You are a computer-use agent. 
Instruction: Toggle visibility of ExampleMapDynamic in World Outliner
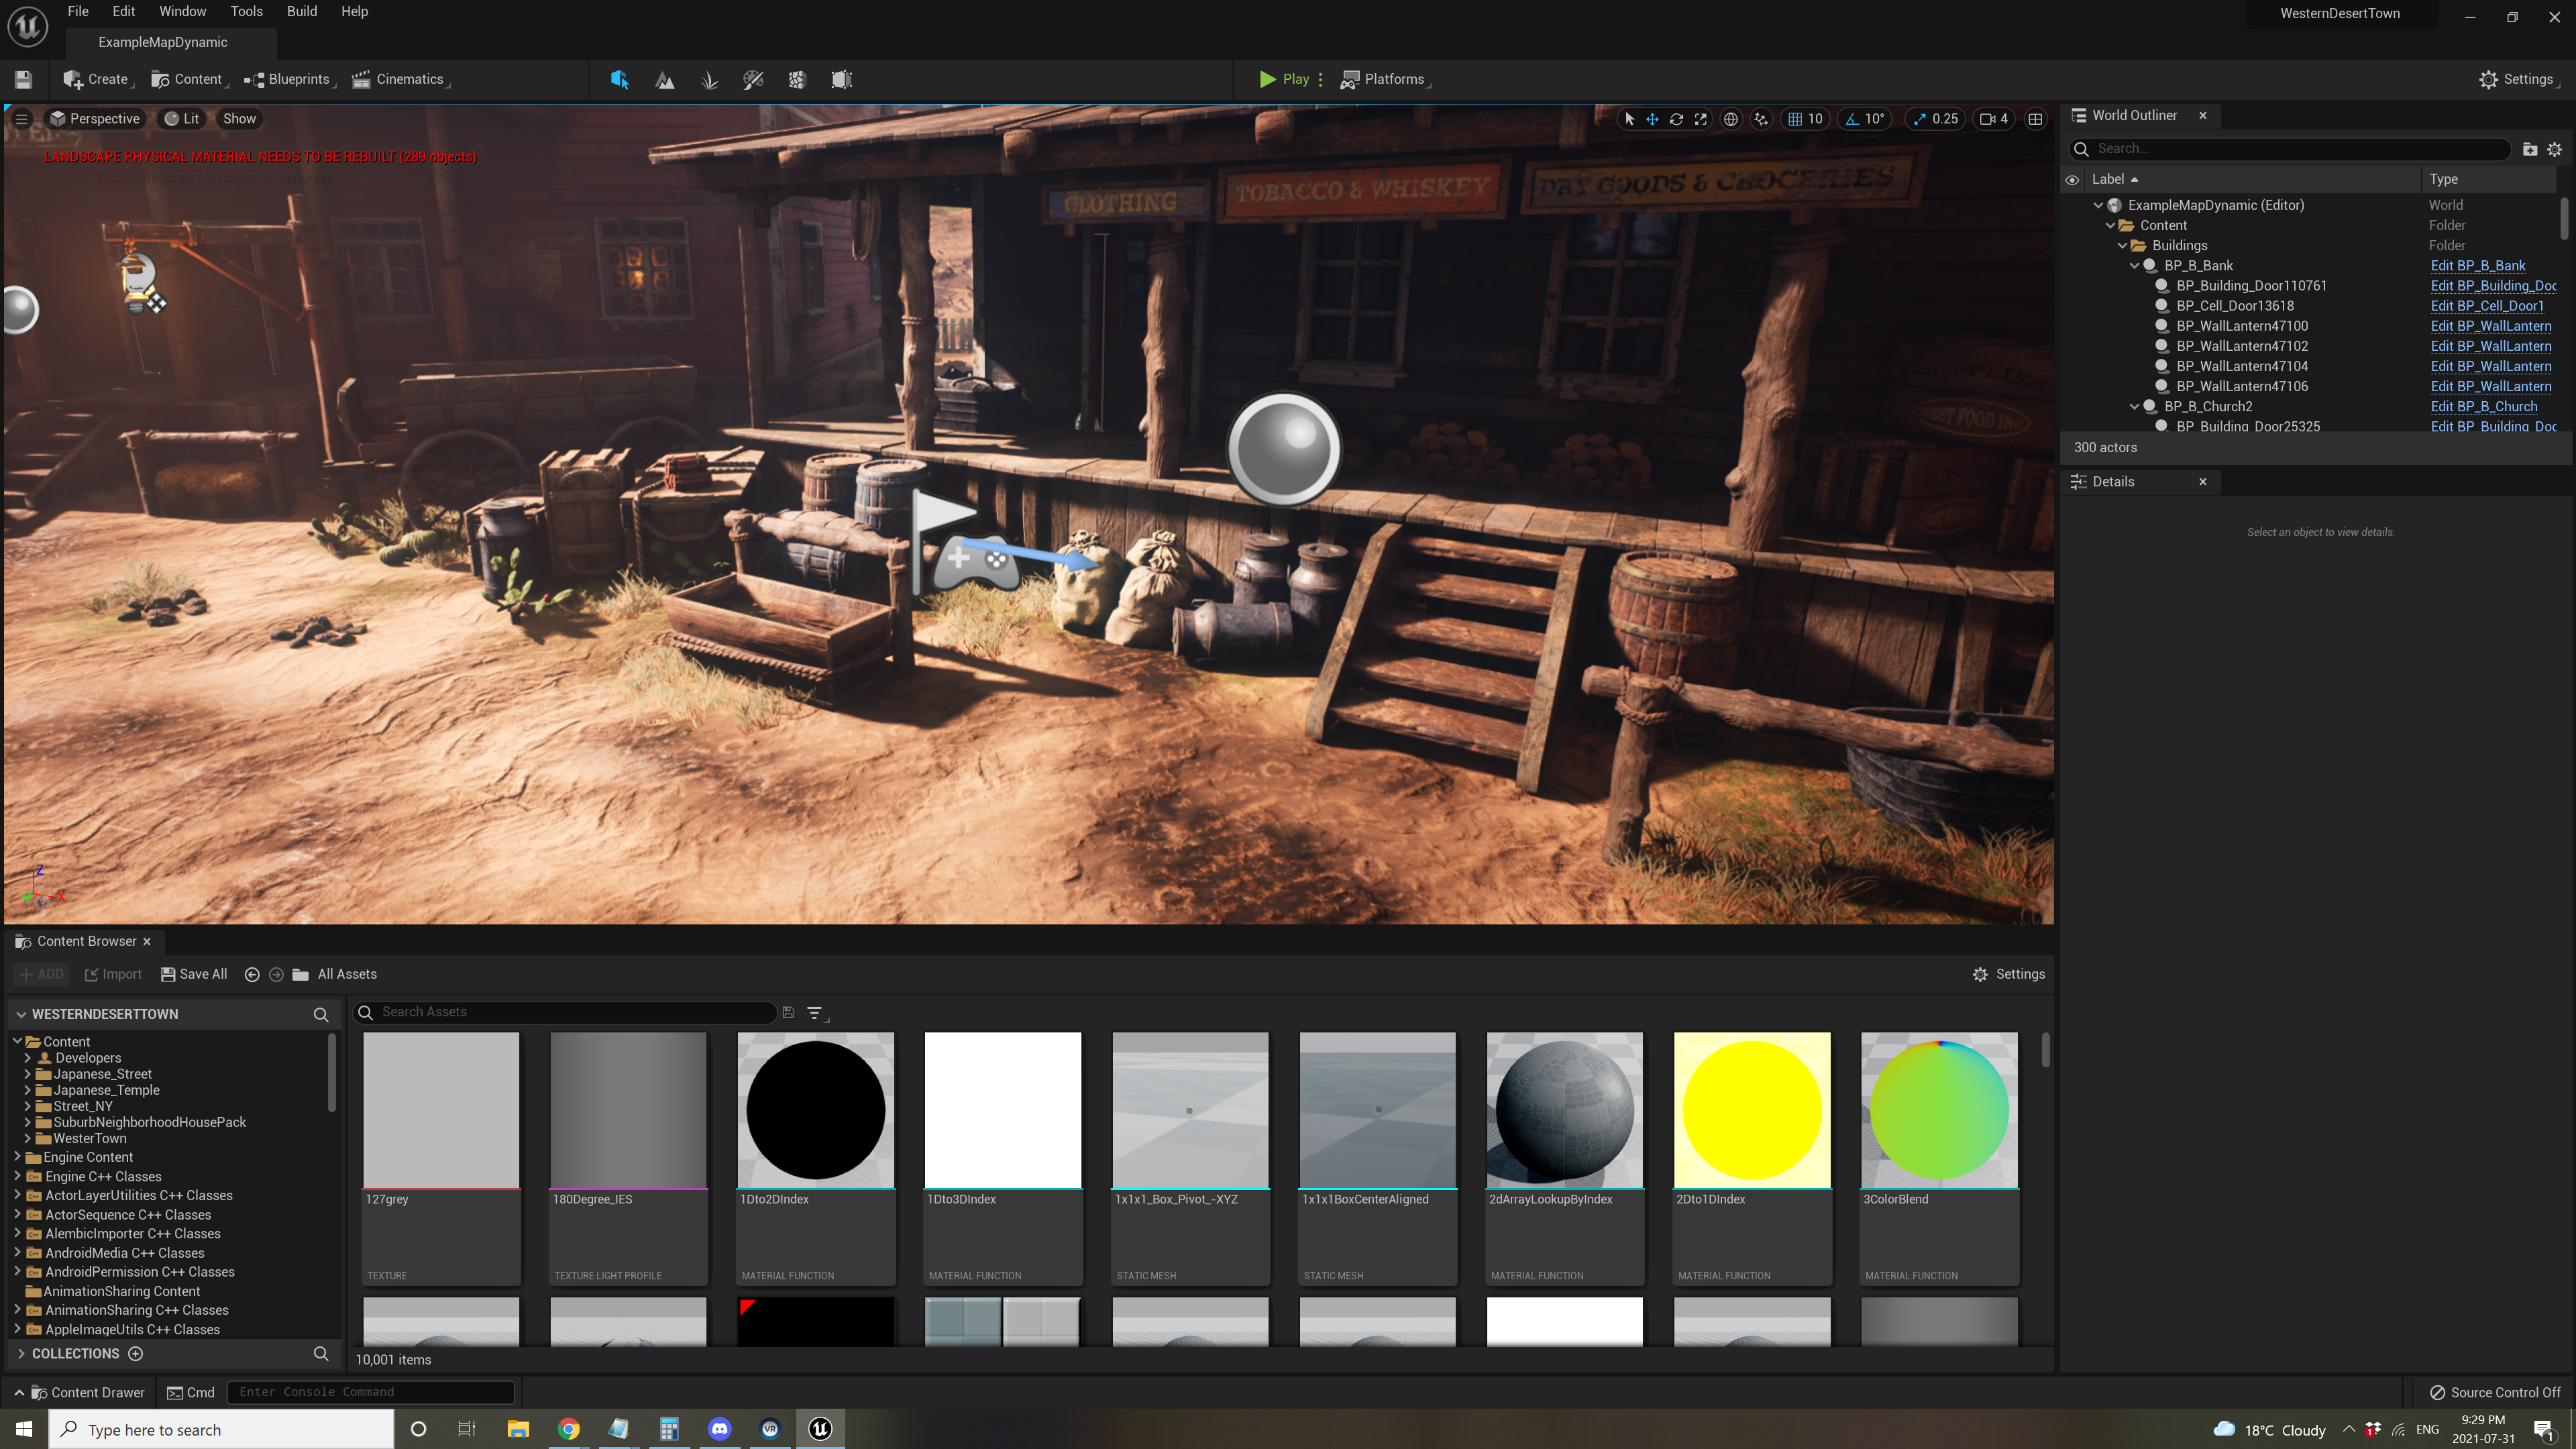click(2073, 205)
